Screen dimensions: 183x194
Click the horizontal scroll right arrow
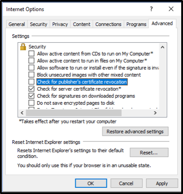coord(155,113)
